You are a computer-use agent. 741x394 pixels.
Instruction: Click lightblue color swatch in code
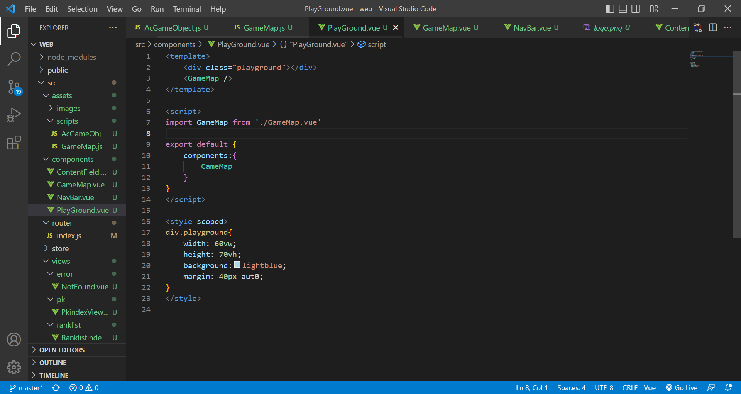(237, 265)
